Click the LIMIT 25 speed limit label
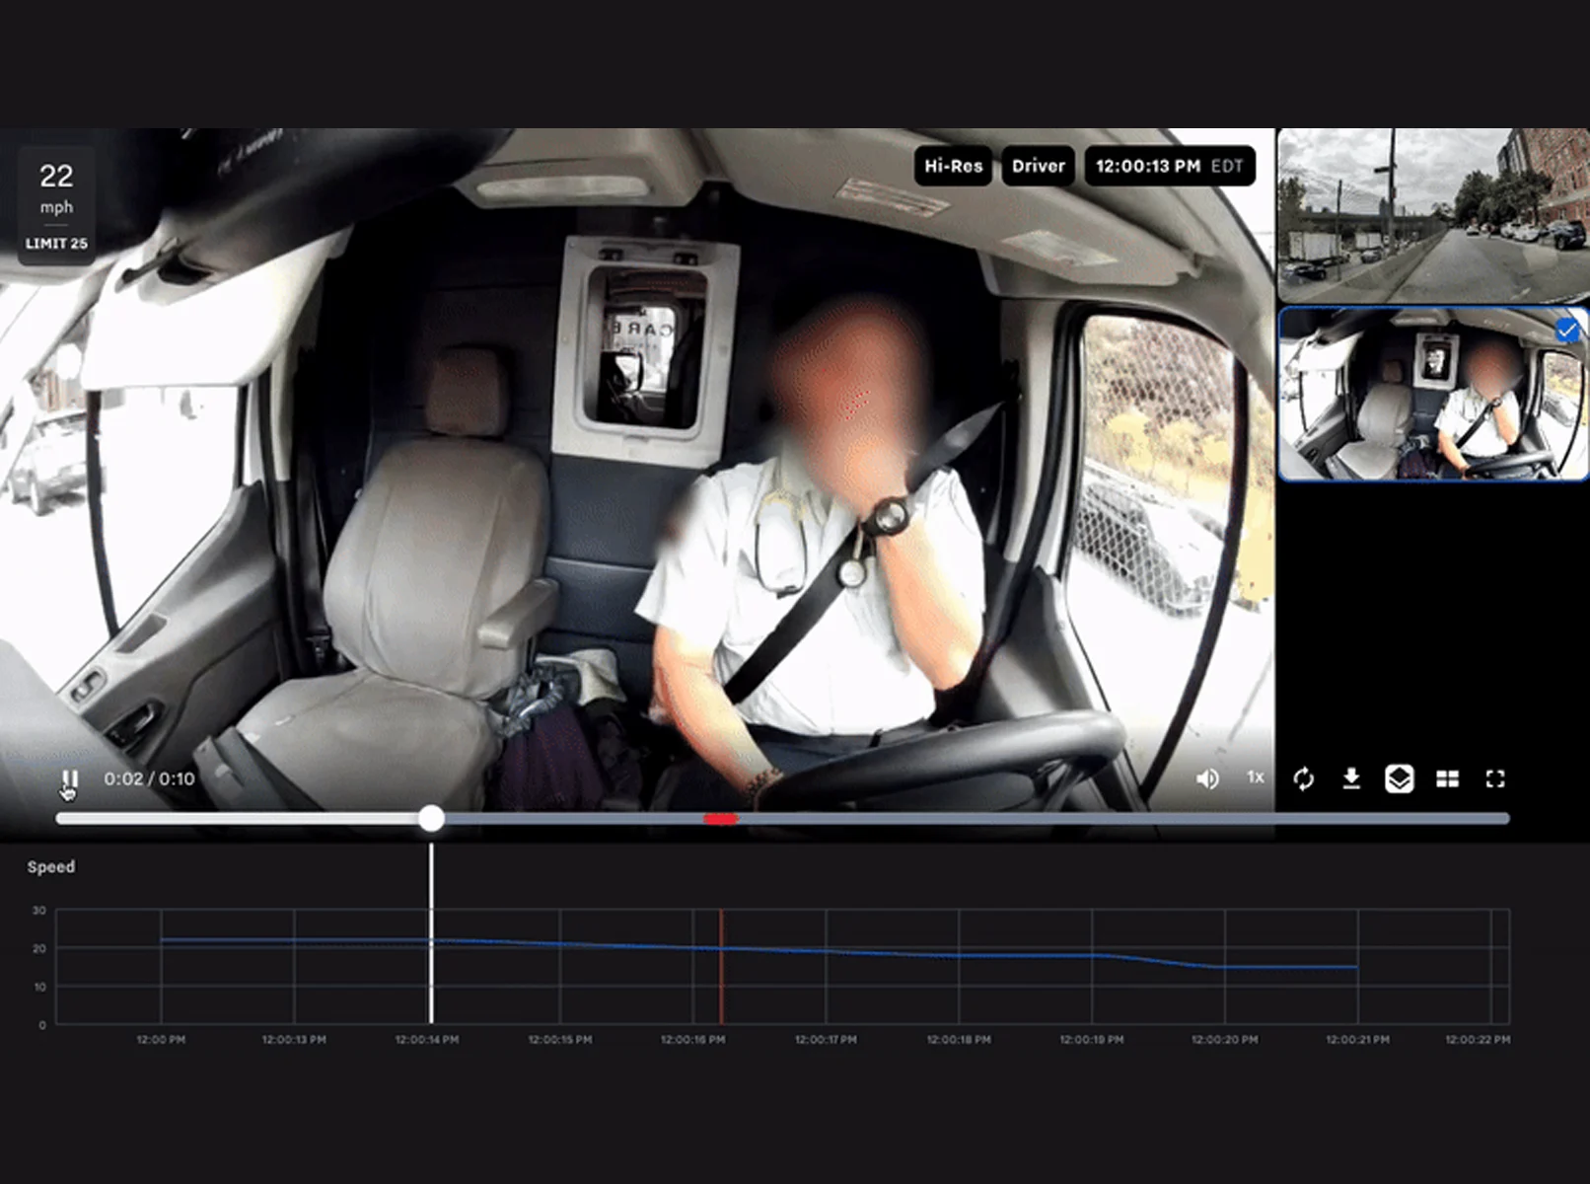1590x1184 pixels. point(56,242)
